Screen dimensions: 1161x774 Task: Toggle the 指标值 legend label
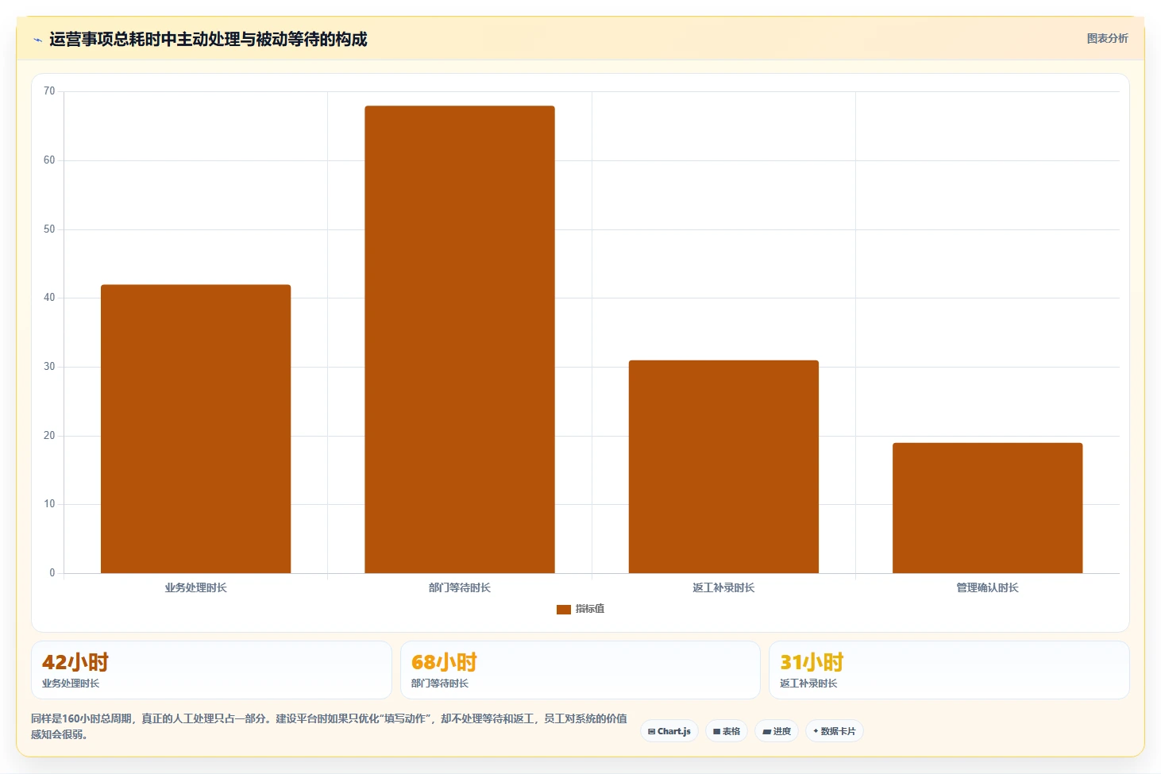click(590, 609)
